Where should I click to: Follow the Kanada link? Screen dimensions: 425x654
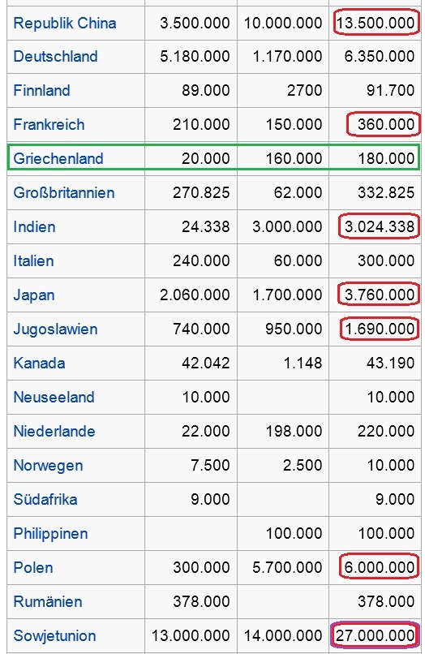(x=39, y=364)
